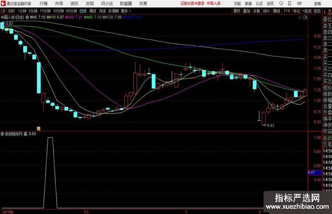Click the MA10: 6.97 indicator label
The width and height of the screenshot is (332, 214).
[x=55, y=17]
